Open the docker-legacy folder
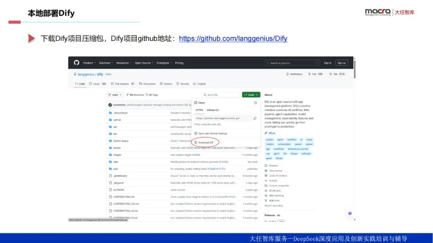Image resolution: width=433 pixels, height=243 pixels. [x=121, y=141]
